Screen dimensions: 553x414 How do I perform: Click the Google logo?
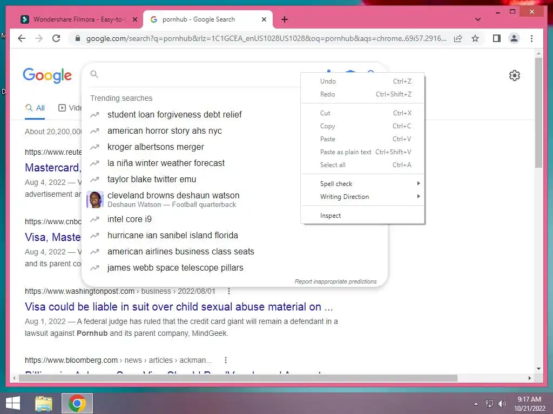[x=48, y=75]
